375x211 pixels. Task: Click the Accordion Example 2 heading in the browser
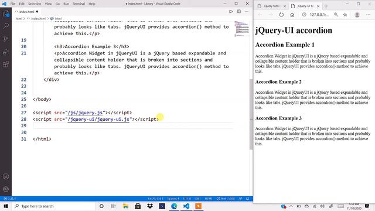278,82
